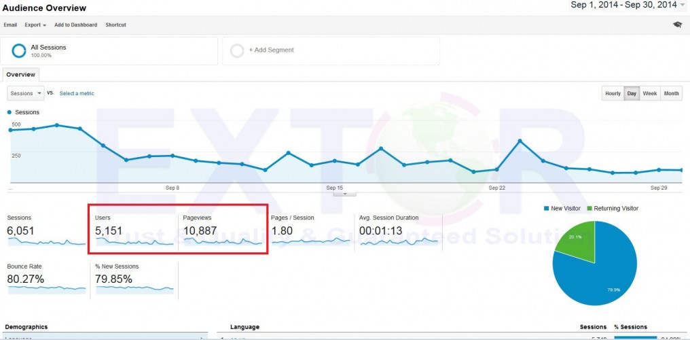690x340 pixels.
Task: Click the Users sparkline chart
Action: (x=134, y=241)
